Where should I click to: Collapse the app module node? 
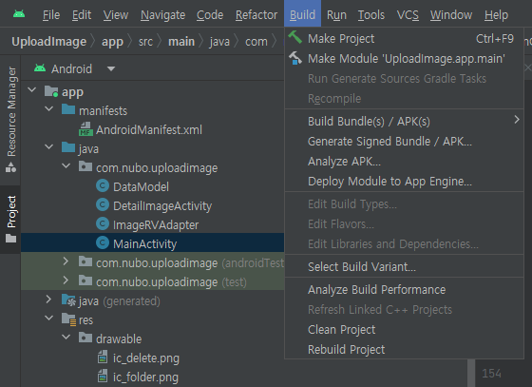click(x=32, y=90)
